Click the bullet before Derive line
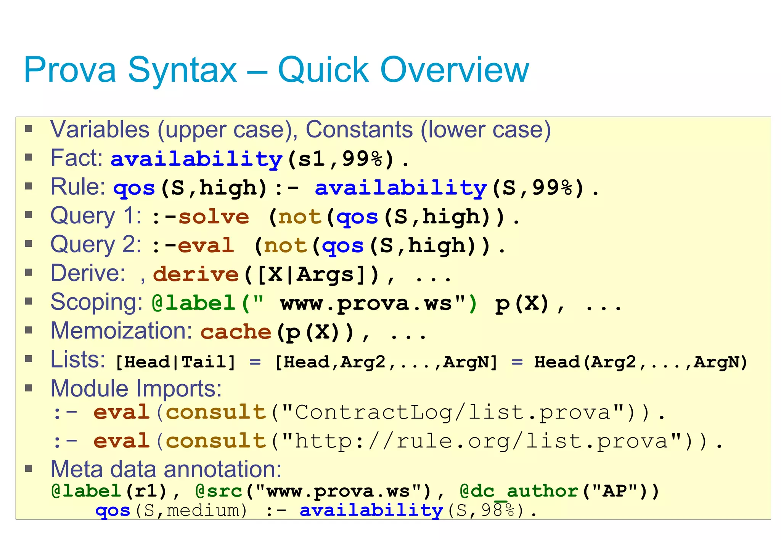 coord(29,272)
